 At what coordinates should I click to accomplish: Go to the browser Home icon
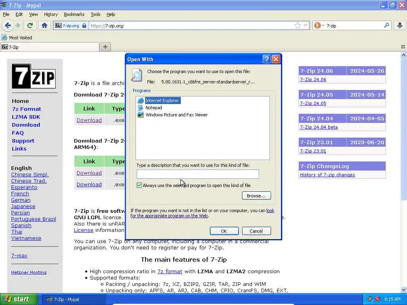coord(45,25)
